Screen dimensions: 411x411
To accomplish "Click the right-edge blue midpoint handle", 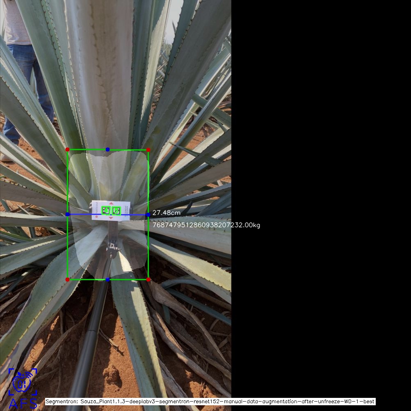I will pos(148,215).
